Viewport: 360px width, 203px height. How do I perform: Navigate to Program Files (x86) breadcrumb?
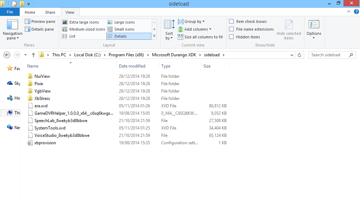128,55
